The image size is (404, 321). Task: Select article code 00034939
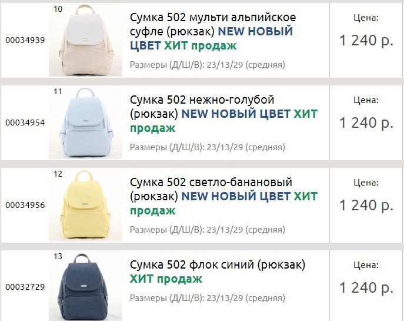25,40
